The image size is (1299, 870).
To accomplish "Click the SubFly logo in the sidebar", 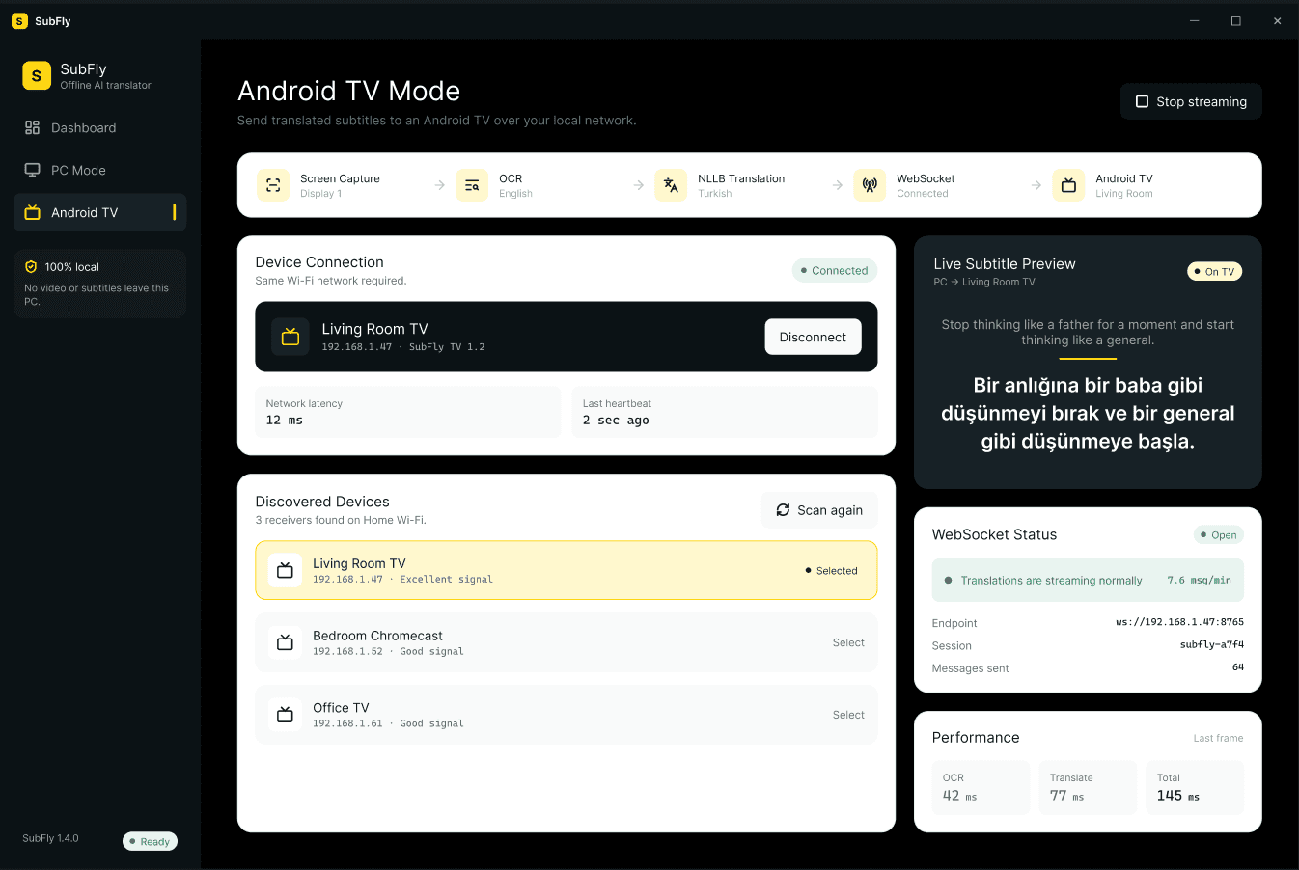I will pyautogui.click(x=37, y=75).
